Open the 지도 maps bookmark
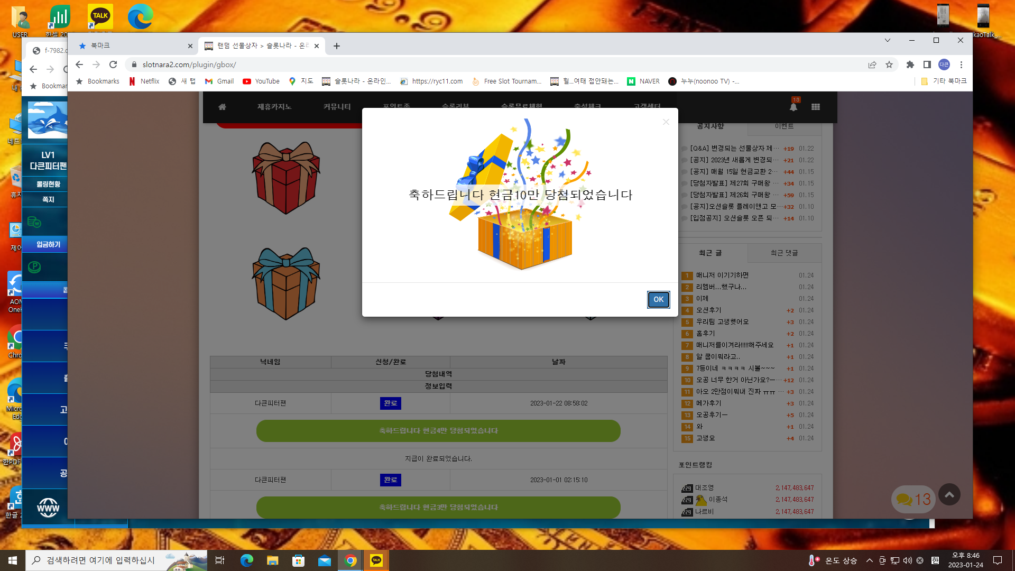This screenshot has width=1015, height=571. click(x=301, y=81)
